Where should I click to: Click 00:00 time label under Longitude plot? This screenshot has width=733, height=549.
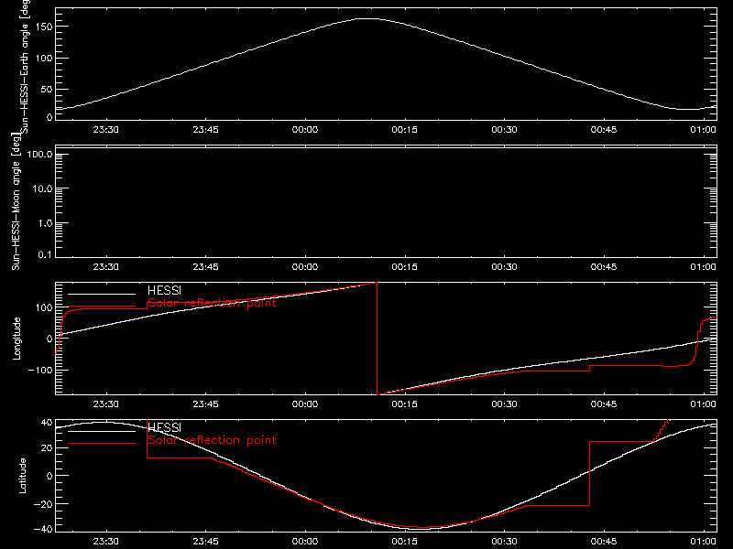305,404
